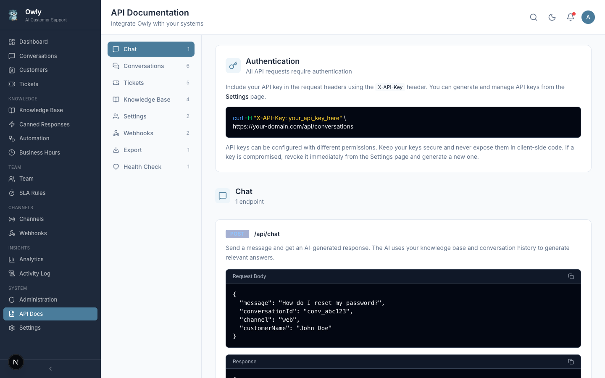
Task: Select the Business Hours sidebar item
Action: click(x=39, y=152)
